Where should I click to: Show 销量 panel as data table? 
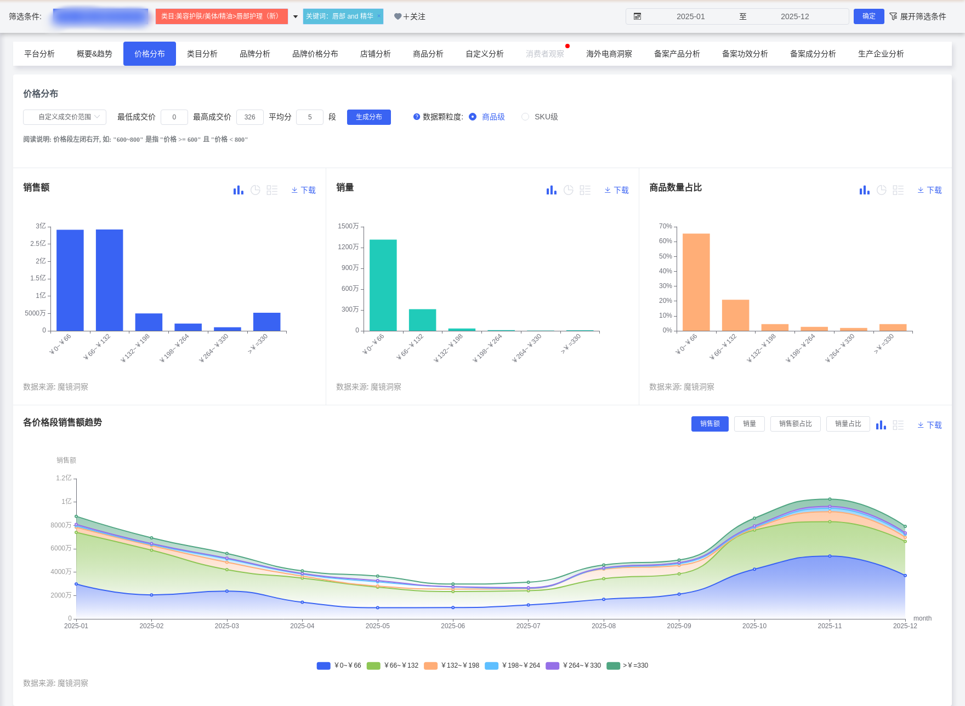click(x=585, y=190)
